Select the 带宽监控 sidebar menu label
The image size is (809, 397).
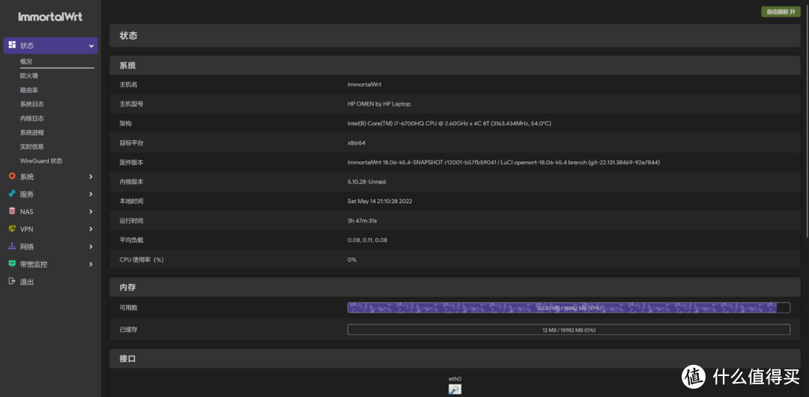34,264
